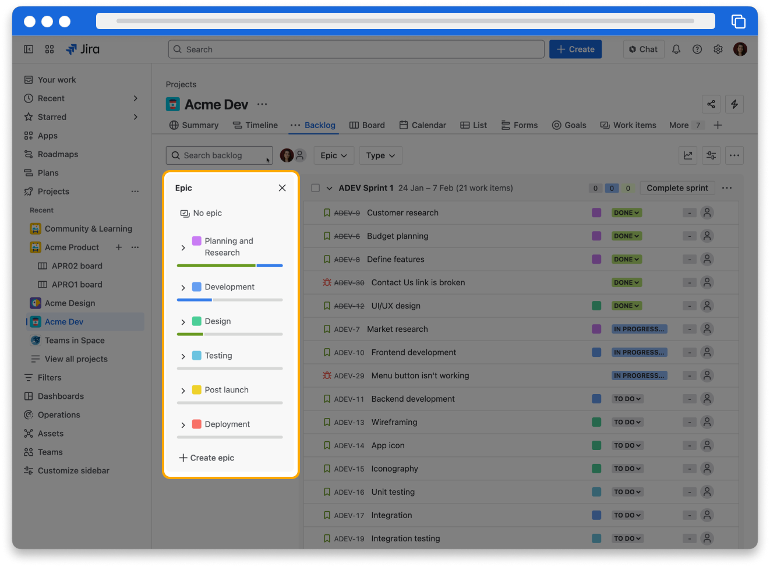Click the automation lightning bolt icon
The image size is (770, 567).
pos(734,104)
